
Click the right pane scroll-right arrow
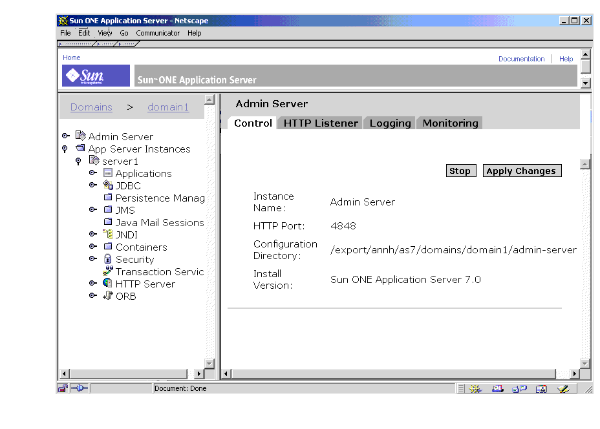click(x=574, y=373)
